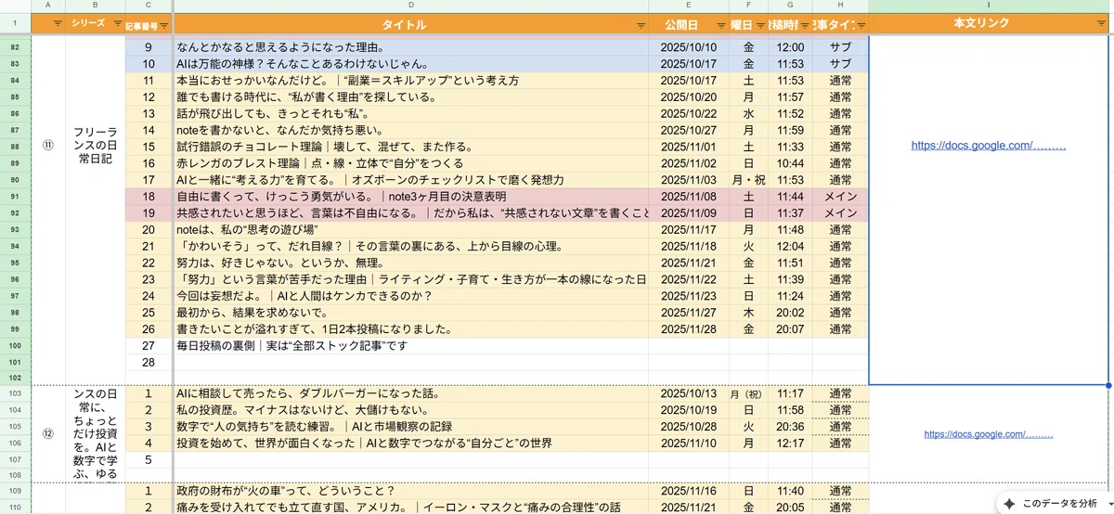Click time cell 20:02

point(790,314)
